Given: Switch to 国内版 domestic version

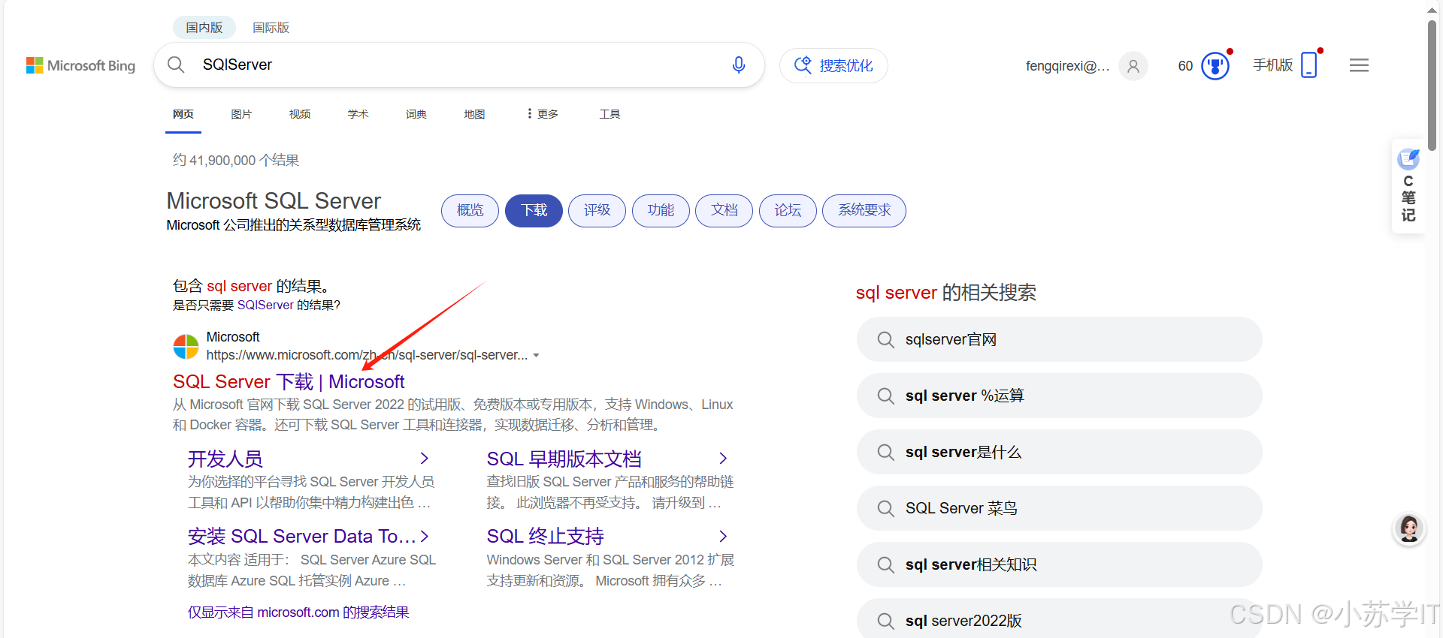Looking at the screenshot, I should [204, 27].
